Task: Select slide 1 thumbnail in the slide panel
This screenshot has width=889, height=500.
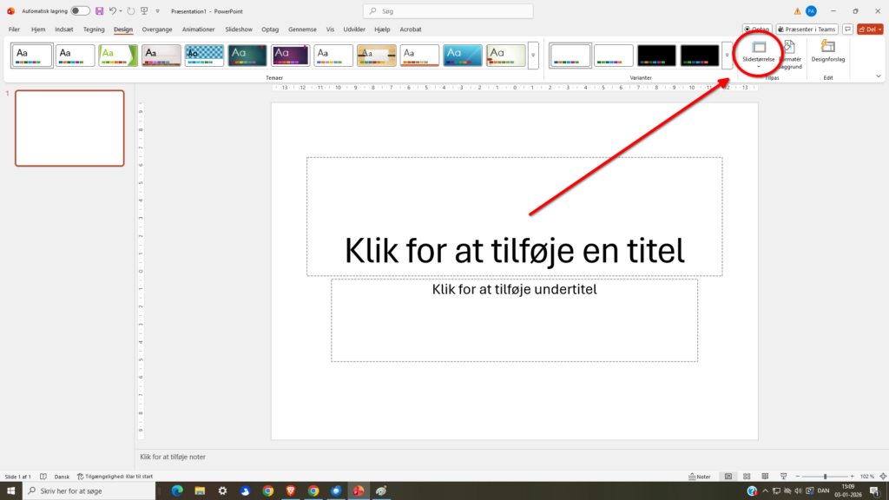Action: click(69, 128)
